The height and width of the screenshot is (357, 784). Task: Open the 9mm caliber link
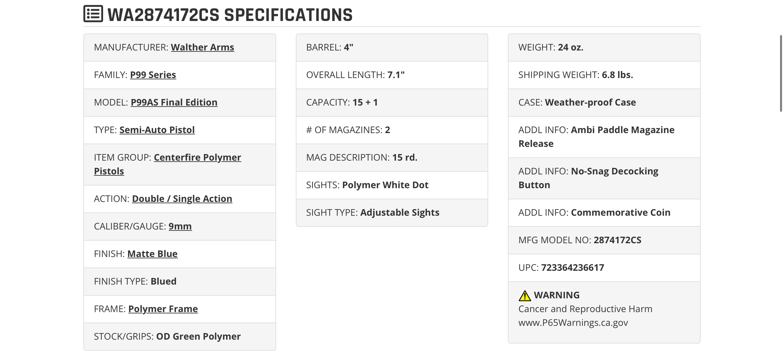click(180, 226)
